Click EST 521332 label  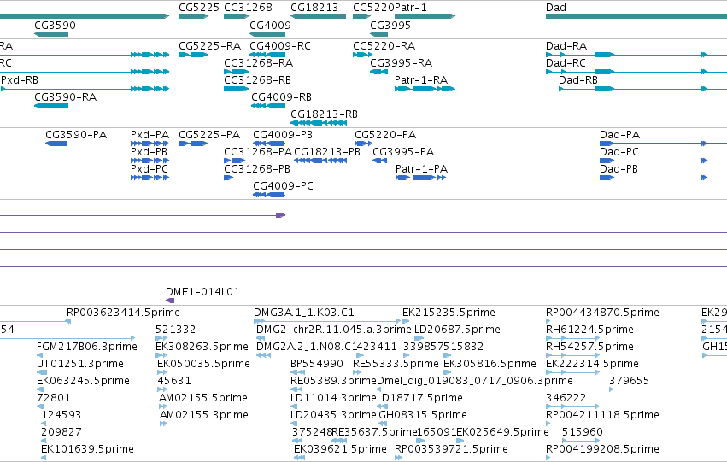click(175, 330)
